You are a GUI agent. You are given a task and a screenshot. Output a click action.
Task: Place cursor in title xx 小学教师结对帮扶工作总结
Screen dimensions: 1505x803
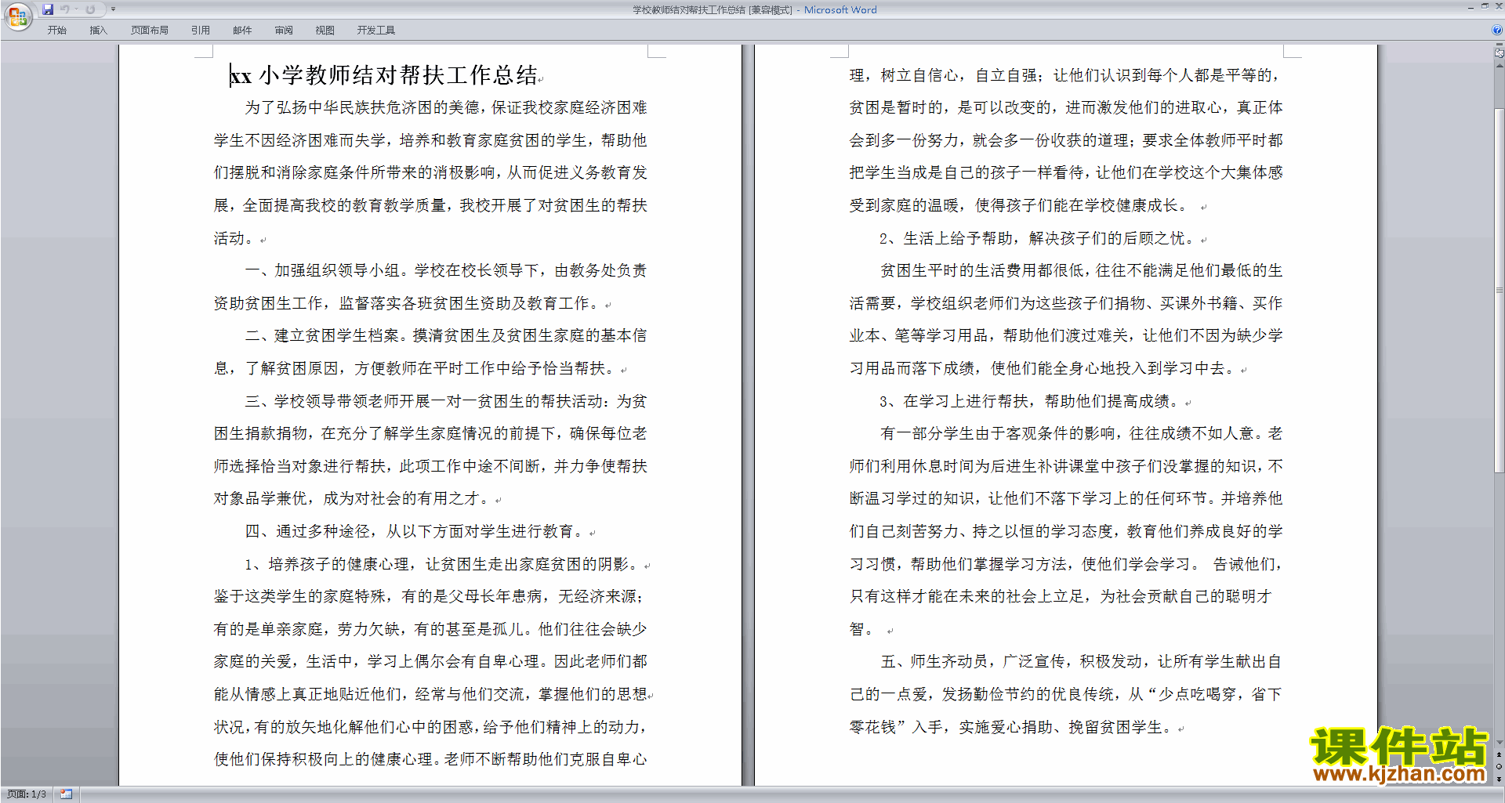coord(384,75)
